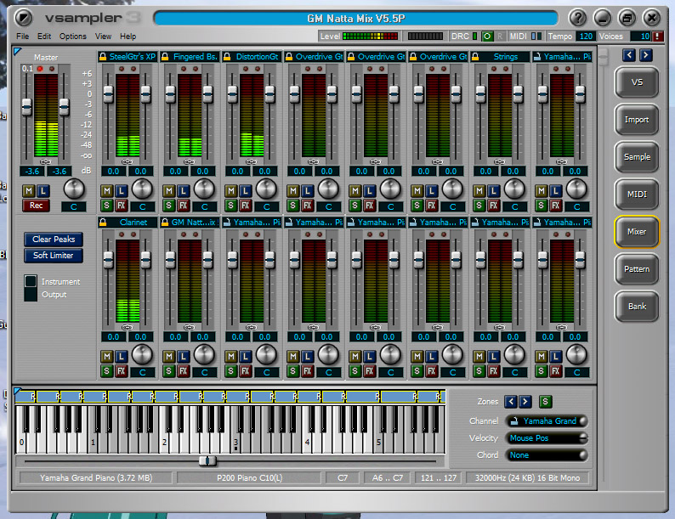Toggle the Output view checkbox
Viewport: 675px width, 519px height.
point(31,295)
